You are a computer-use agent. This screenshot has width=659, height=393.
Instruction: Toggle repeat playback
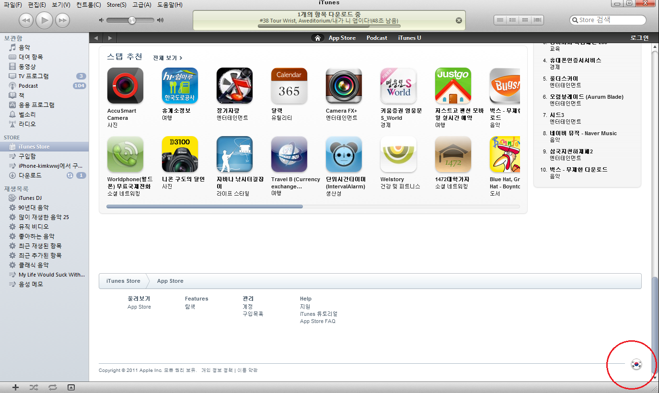(52, 387)
